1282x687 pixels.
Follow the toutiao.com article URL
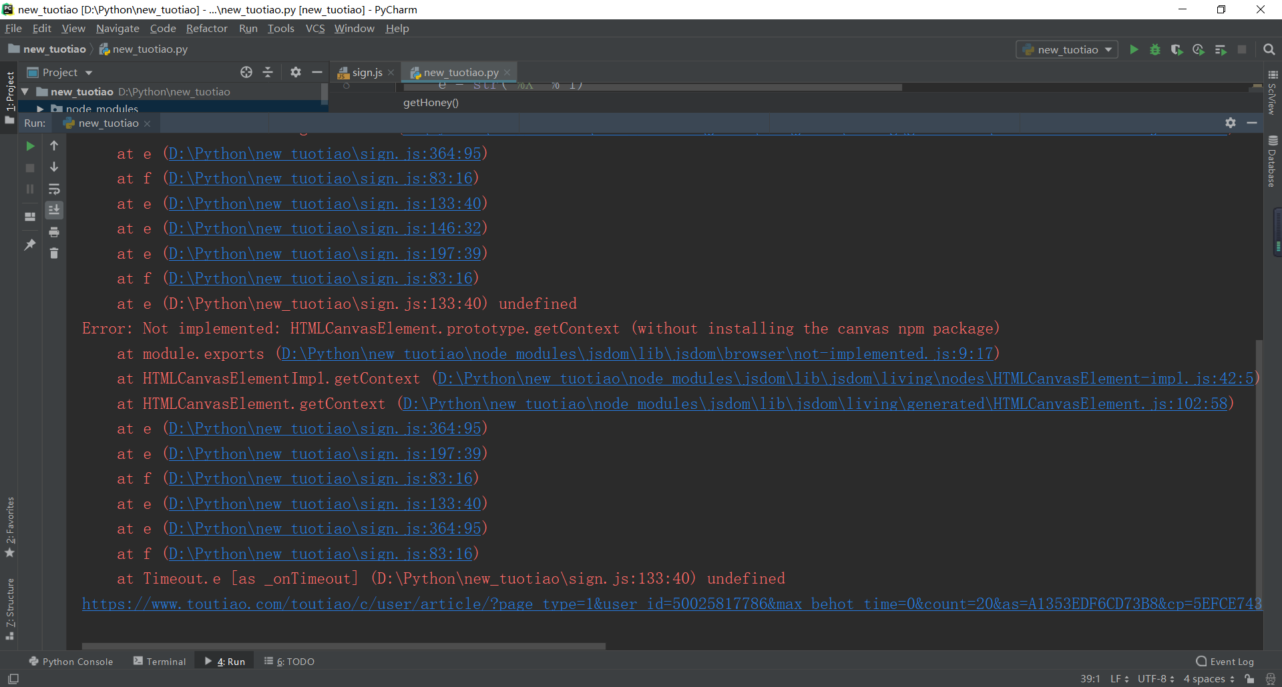tap(672, 604)
